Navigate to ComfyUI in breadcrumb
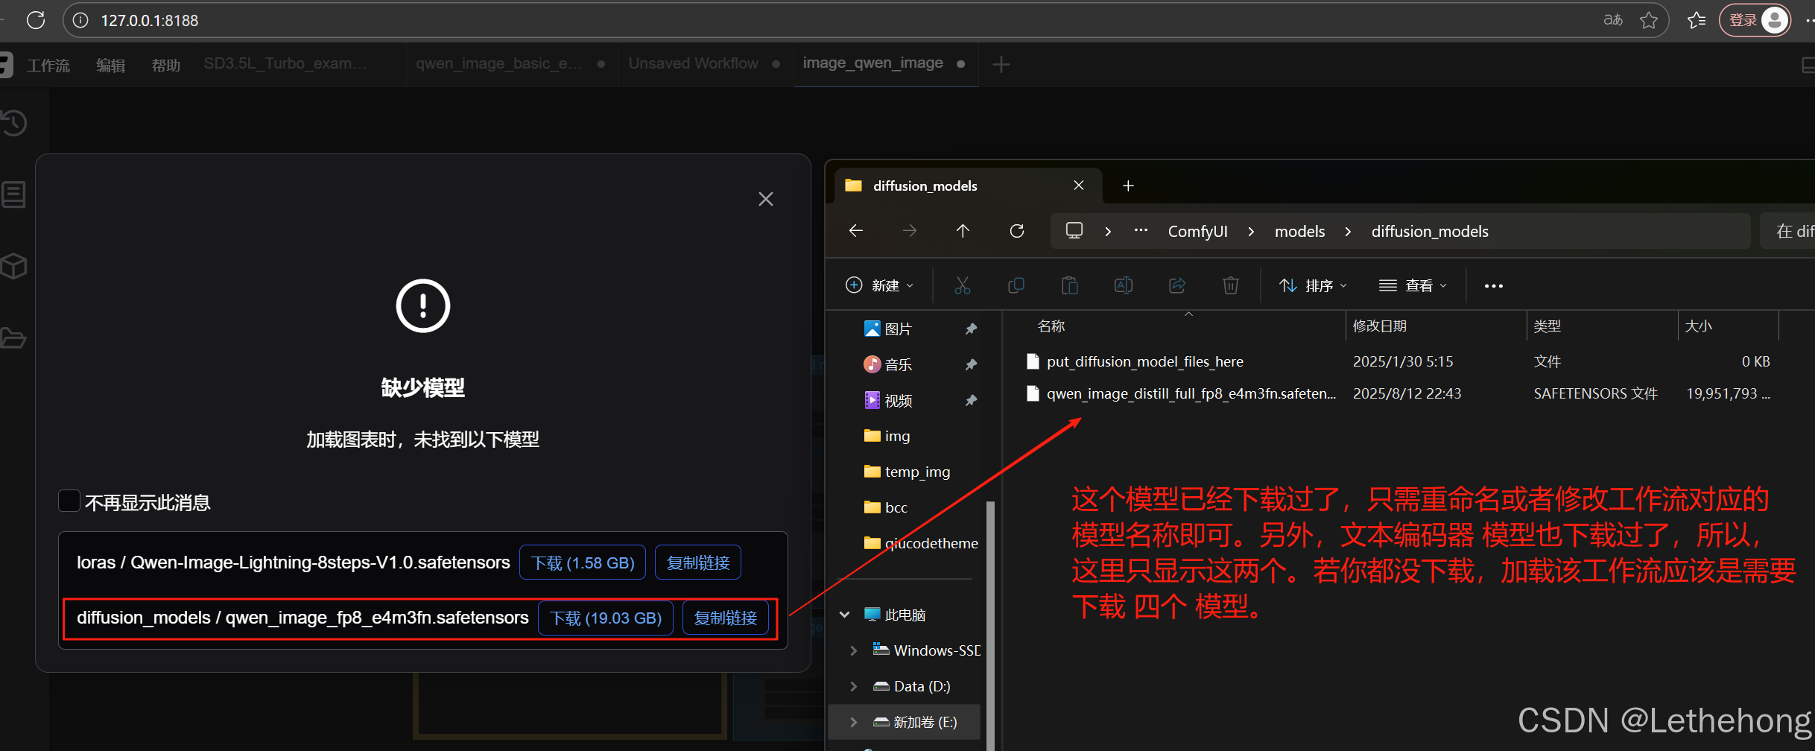This screenshot has height=751, width=1815. point(1197,232)
